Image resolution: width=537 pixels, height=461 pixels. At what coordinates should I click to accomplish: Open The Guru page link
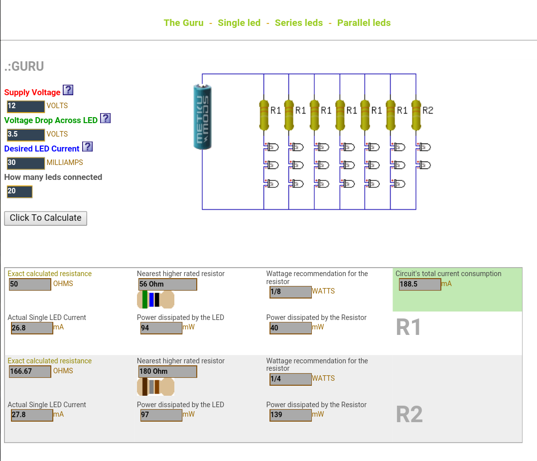183,23
